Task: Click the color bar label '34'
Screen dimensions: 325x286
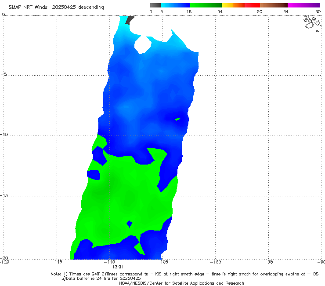Action: (220, 11)
